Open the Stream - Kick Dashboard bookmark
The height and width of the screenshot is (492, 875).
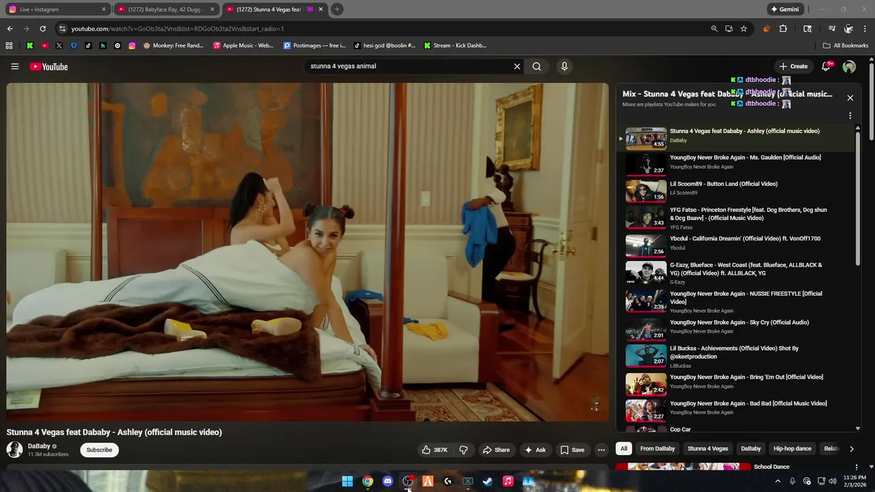(455, 46)
